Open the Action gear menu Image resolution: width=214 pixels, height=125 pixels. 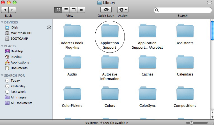click(x=123, y=10)
